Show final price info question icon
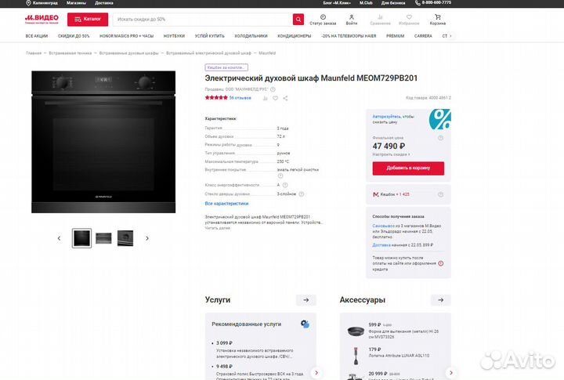 440,138
